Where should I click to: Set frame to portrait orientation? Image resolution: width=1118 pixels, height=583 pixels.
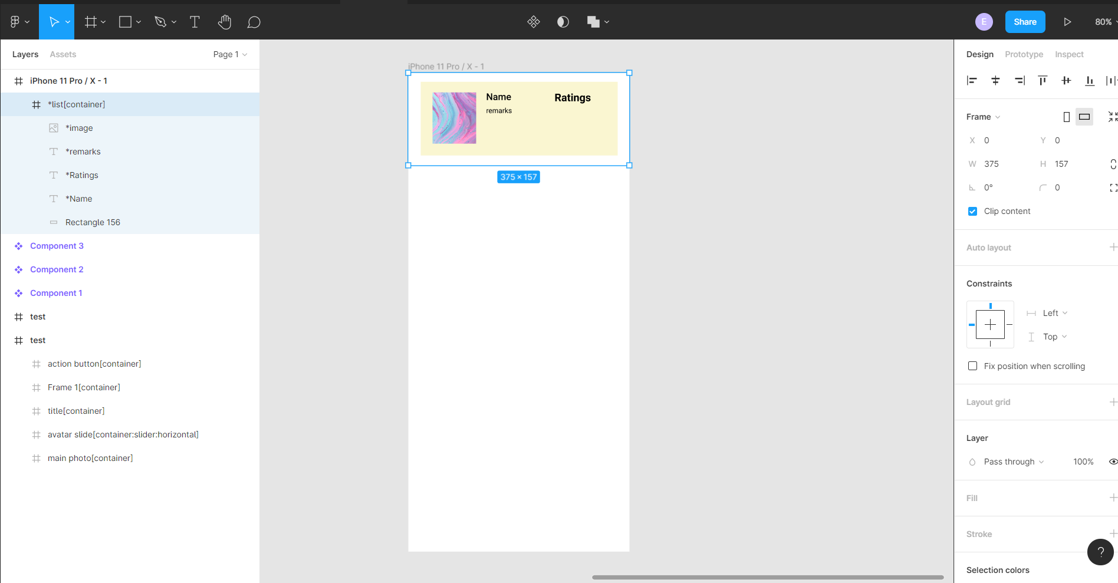pyautogui.click(x=1066, y=117)
